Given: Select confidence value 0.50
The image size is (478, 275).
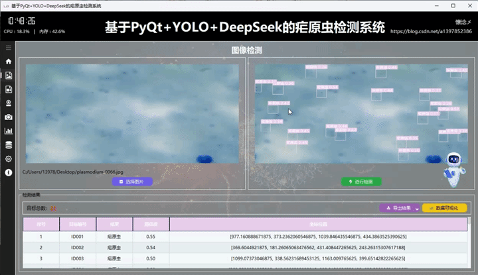Looking at the screenshot, I should [x=151, y=258].
